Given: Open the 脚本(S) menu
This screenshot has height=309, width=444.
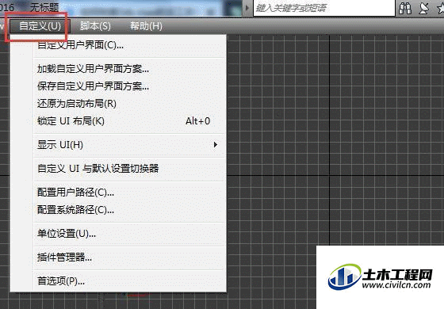Looking at the screenshot, I should [x=95, y=26].
